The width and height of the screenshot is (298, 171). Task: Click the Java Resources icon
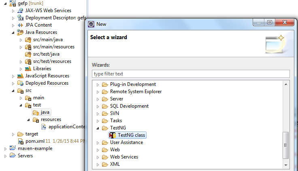21,32
